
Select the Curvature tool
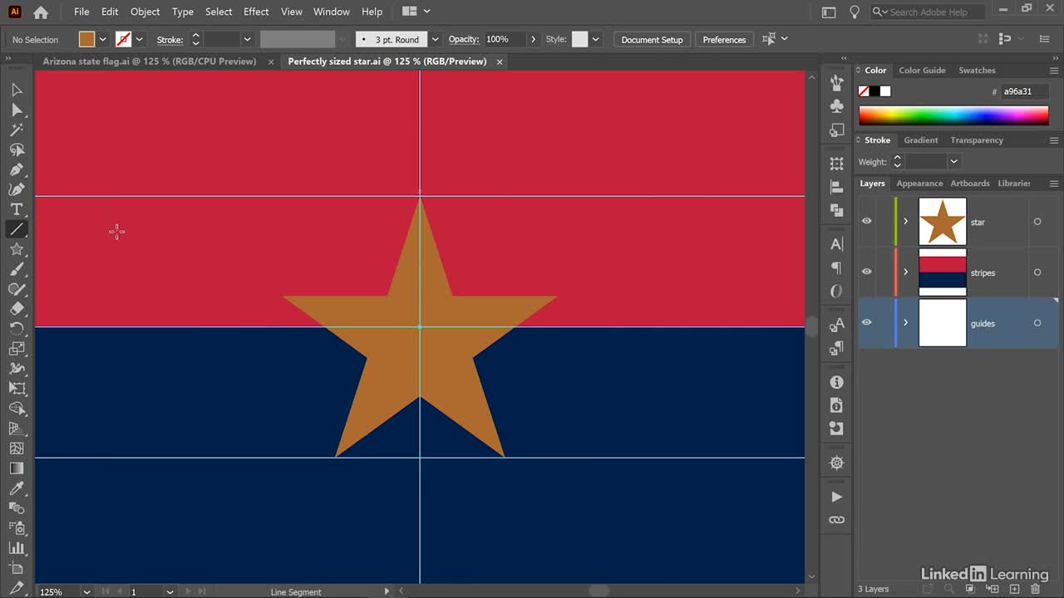pyautogui.click(x=17, y=189)
